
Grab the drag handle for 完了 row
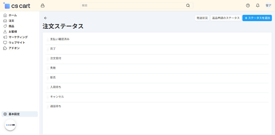coord(48,49)
